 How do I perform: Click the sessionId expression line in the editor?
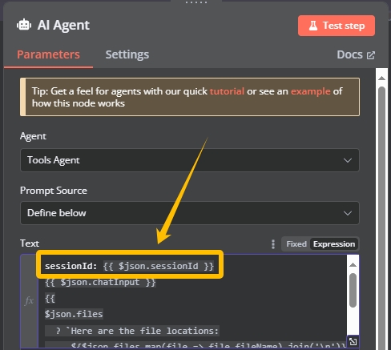(129, 266)
